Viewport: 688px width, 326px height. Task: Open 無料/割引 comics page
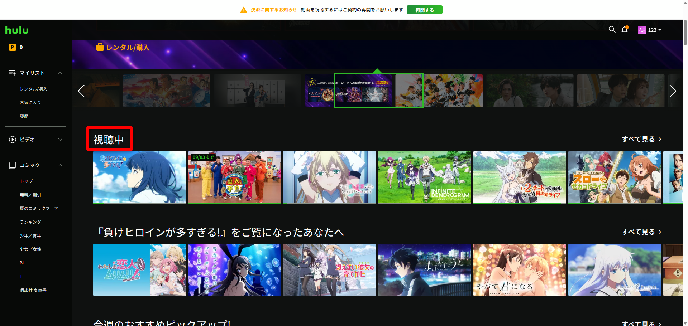[30, 195]
